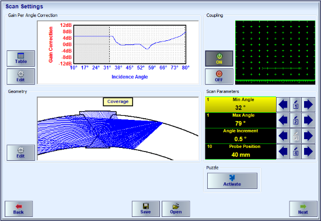
Task: Open the Min Angle keypad entry icon
Action: pos(296,105)
